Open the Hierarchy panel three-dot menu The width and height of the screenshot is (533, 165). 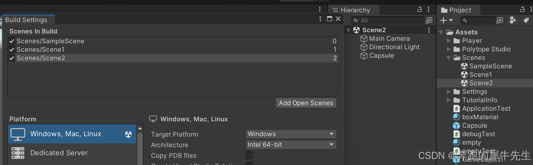click(x=429, y=10)
